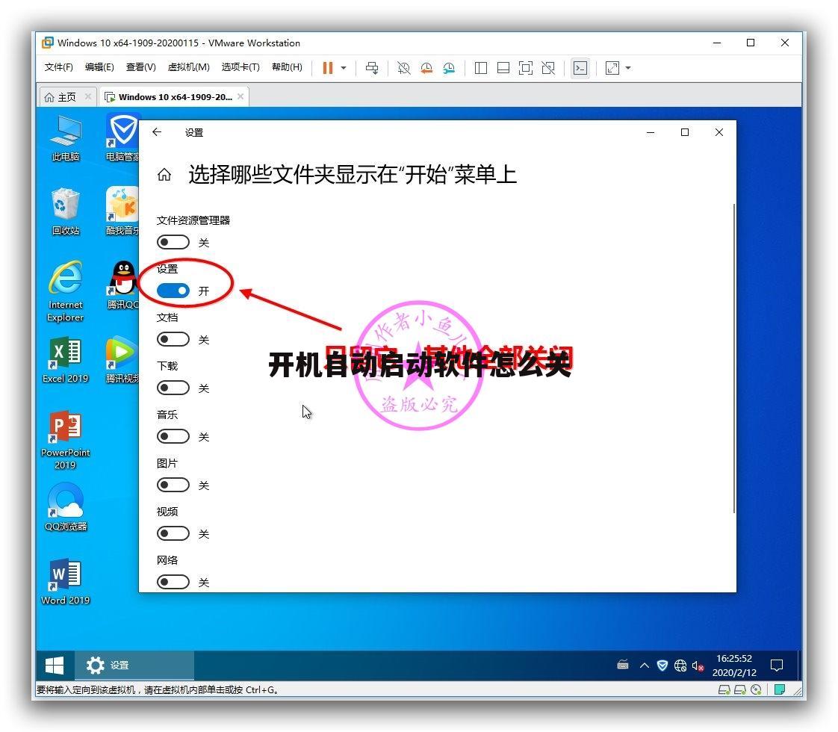The height and width of the screenshot is (732, 838).
Task: Open the guest console view icon
Action: [x=580, y=68]
